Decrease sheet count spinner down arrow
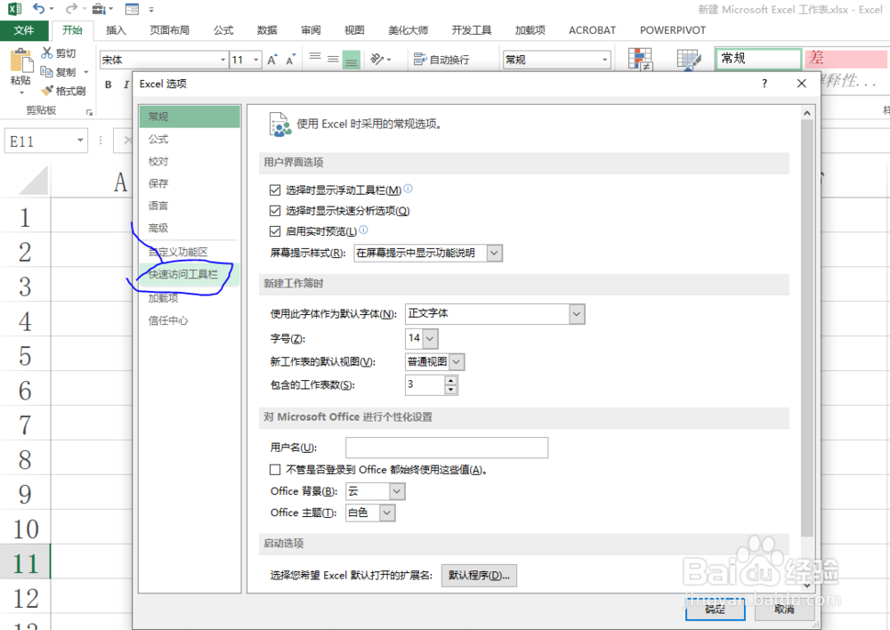The height and width of the screenshot is (630, 890). pos(450,390)
